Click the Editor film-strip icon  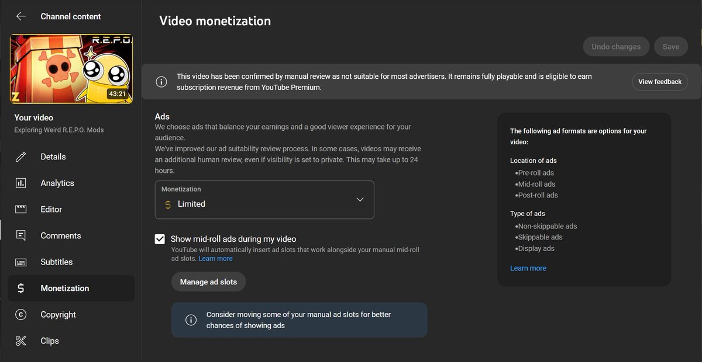pos(22,209)
